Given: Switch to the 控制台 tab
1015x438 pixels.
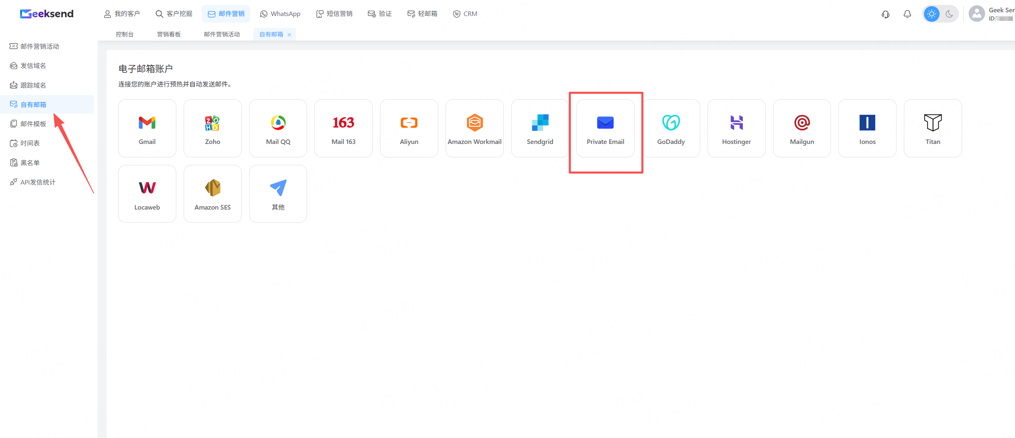Looking at the screenshot, I should [x=125, y=34].
